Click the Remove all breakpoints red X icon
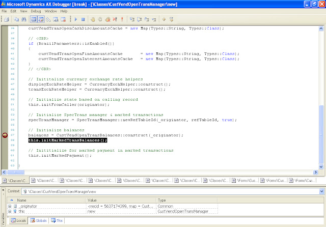The image size is (326, 227). click(x=115, y=19)
